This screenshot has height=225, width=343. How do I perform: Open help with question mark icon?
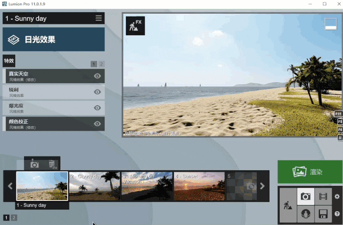coord(337,214)
